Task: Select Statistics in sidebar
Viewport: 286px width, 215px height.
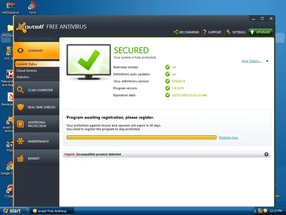Action: [37, 77]
